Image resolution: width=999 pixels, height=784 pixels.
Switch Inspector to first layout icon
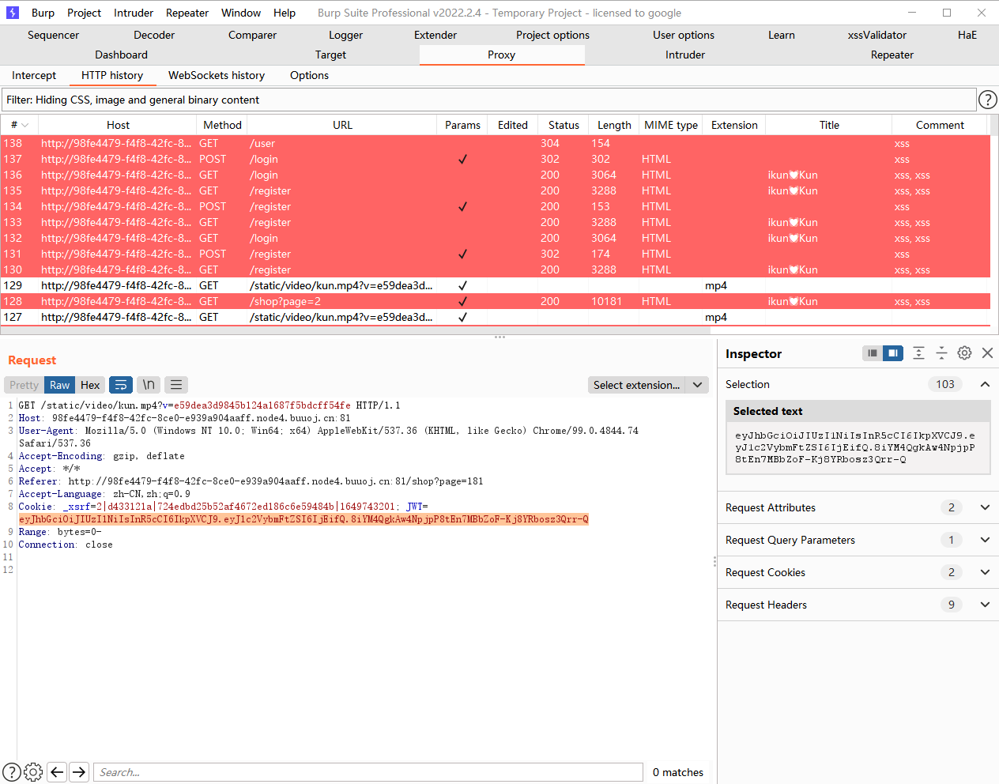873,353
